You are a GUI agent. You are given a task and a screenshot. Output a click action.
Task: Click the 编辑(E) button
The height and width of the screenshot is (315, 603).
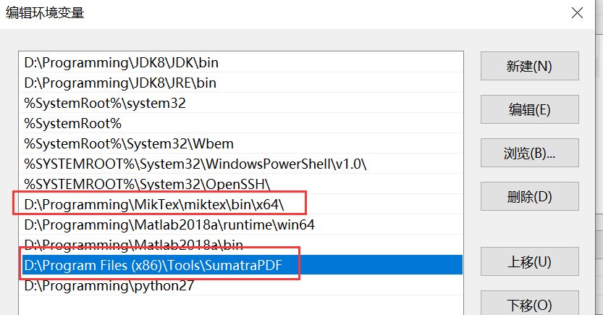(x=530, y=109)
